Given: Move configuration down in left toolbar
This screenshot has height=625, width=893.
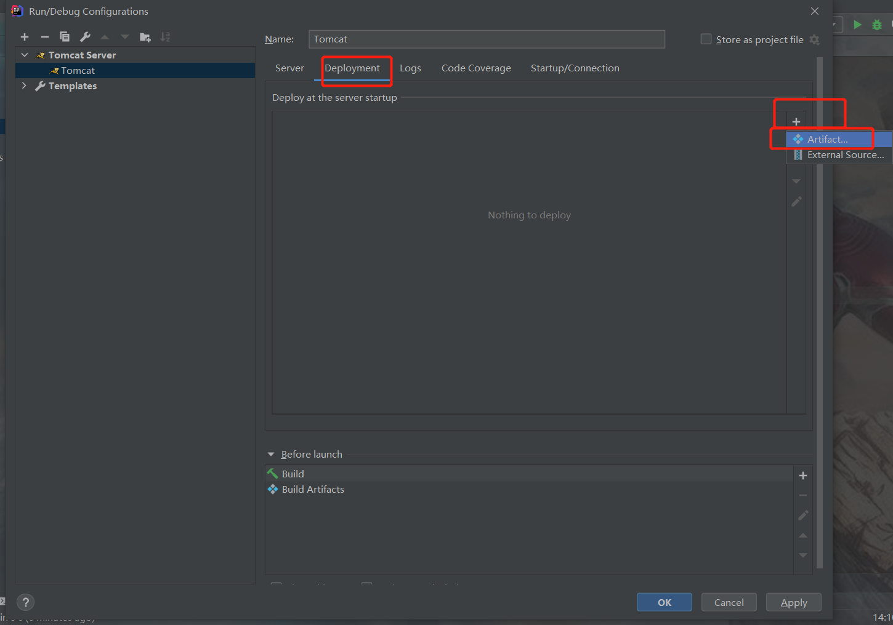Looking at the screenshot, I should [125, 37].
